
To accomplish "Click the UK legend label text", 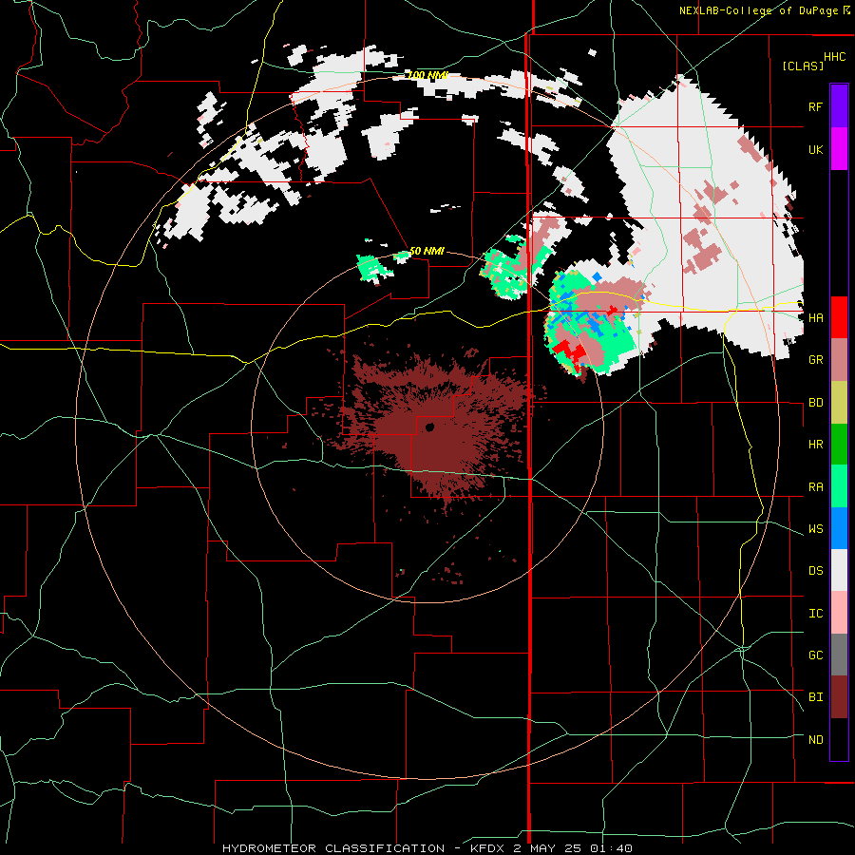I will (816, 149).
